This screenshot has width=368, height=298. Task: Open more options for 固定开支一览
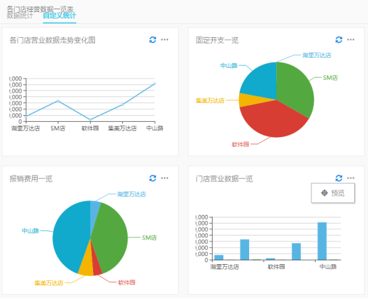(x=351, y=39)
